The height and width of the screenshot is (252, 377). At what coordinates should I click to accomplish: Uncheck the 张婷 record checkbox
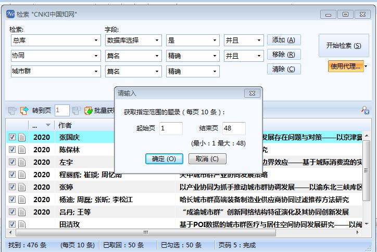12,187
